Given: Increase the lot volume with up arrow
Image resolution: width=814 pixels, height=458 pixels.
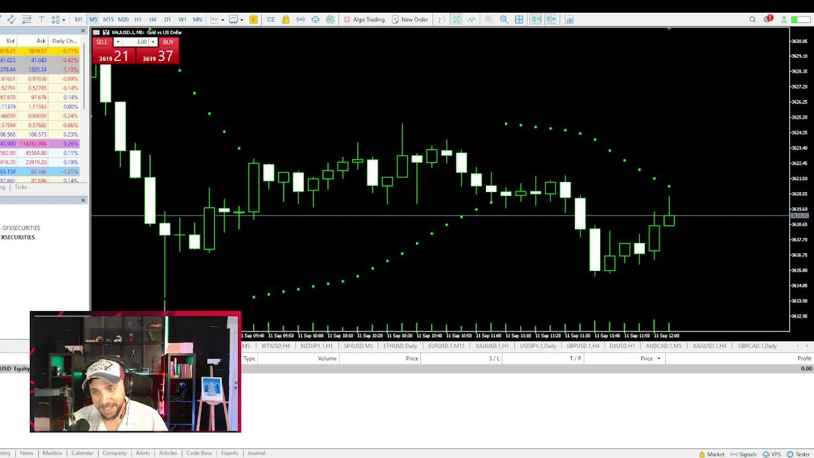Looking at the screenshot, I should (153, 43).
